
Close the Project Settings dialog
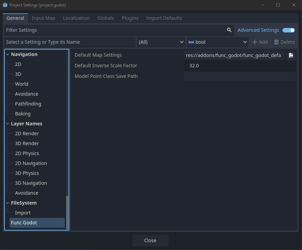point(150,240)
